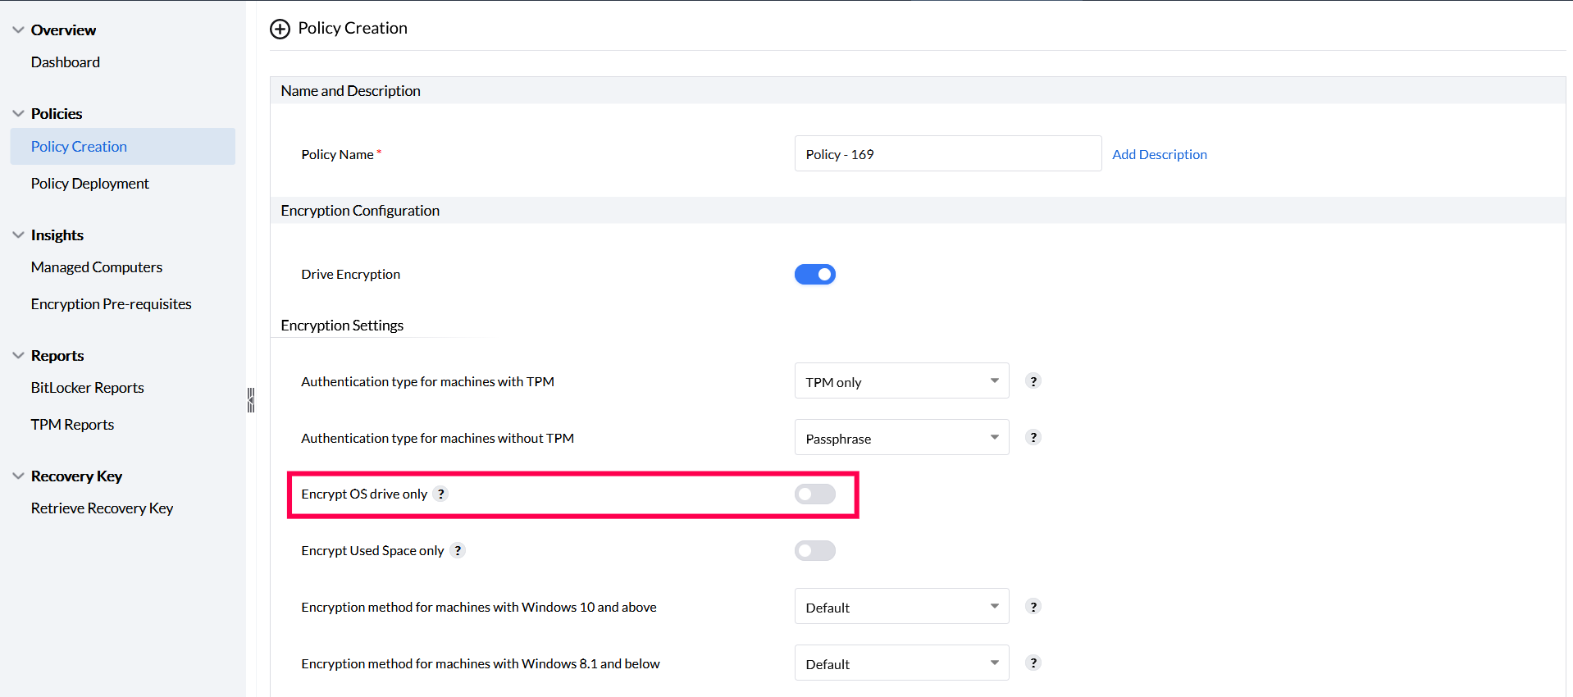The width and height of the screenshot is (1573, 697).
Task: Click help icon beside Encrypt Used Space only
Action: pyautogui.click(x=458, y=550)
